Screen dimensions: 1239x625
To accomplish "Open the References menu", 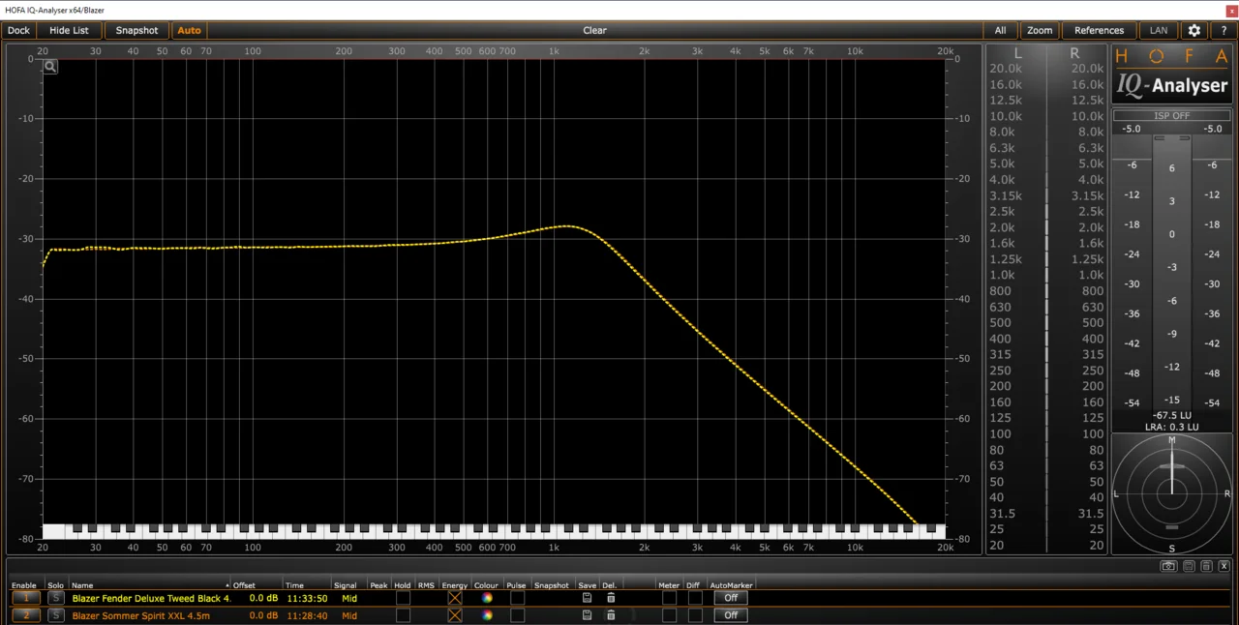I will click(1099, 30).
